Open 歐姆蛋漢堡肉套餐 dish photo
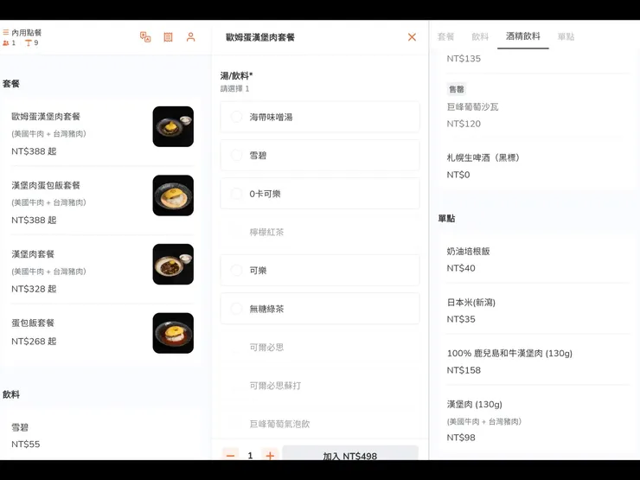Viewport: 640px width, 480px height. click(x=173, y=126)
